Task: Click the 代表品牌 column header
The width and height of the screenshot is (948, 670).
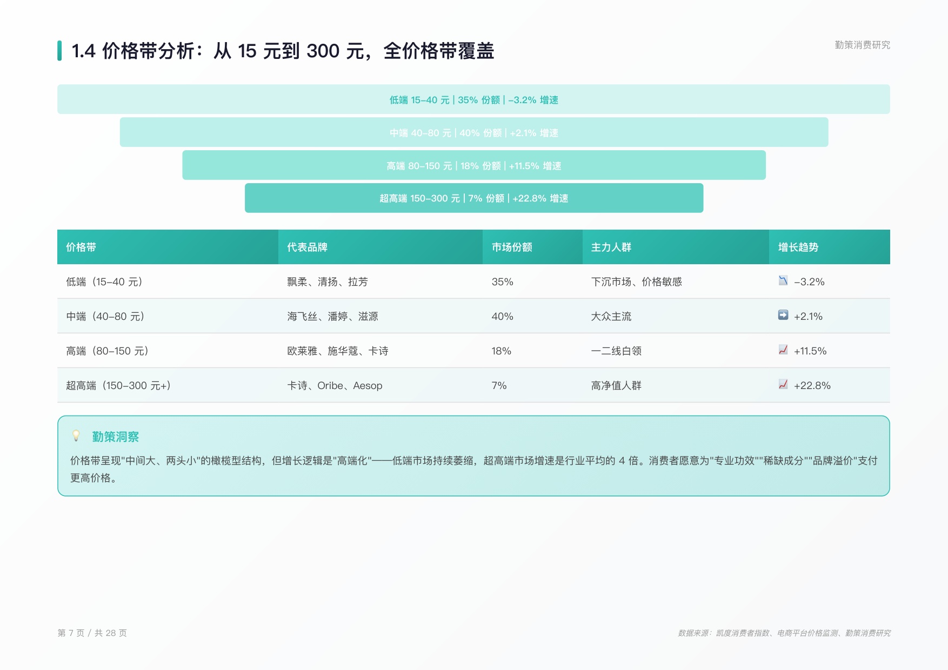Action: pyautogui.click(x=380, y=247)
